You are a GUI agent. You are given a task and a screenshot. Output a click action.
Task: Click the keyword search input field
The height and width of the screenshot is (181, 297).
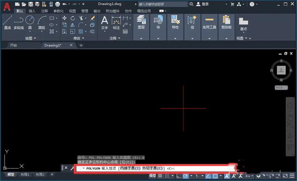tap(163, 4)
